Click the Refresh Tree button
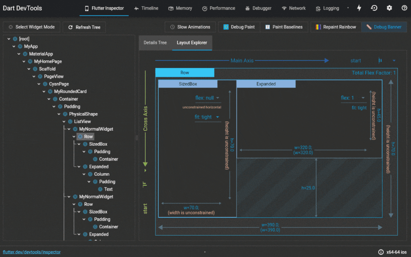The width and height of the screenshot is (411, 257). [x=84, y=27]
